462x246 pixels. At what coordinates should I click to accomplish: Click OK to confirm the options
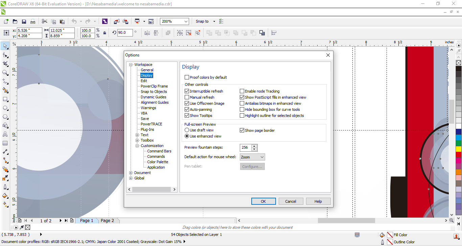[263, 201]
